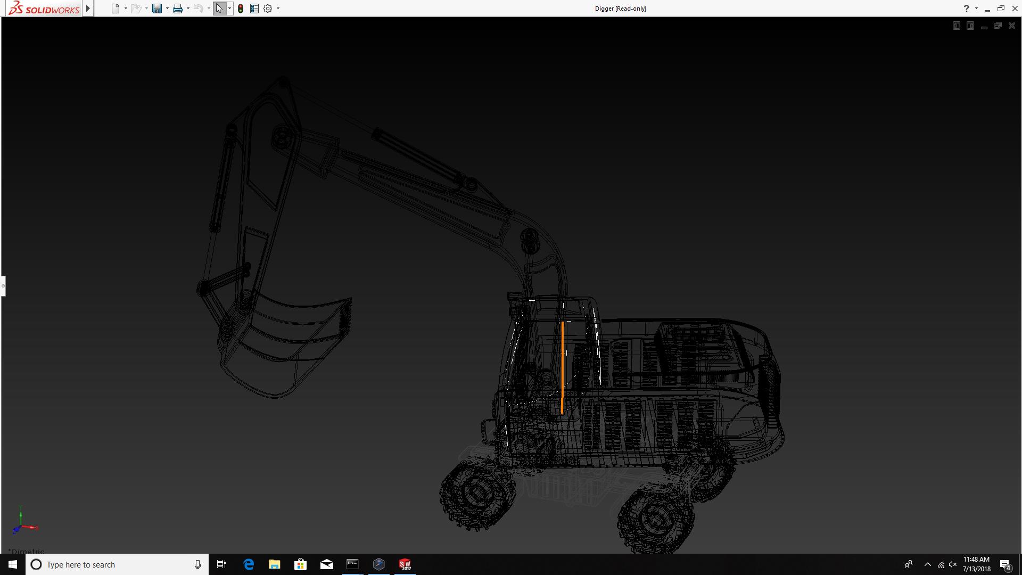Click the New document icon
The height and width of the screenshot is (575, 1022).
115,9
